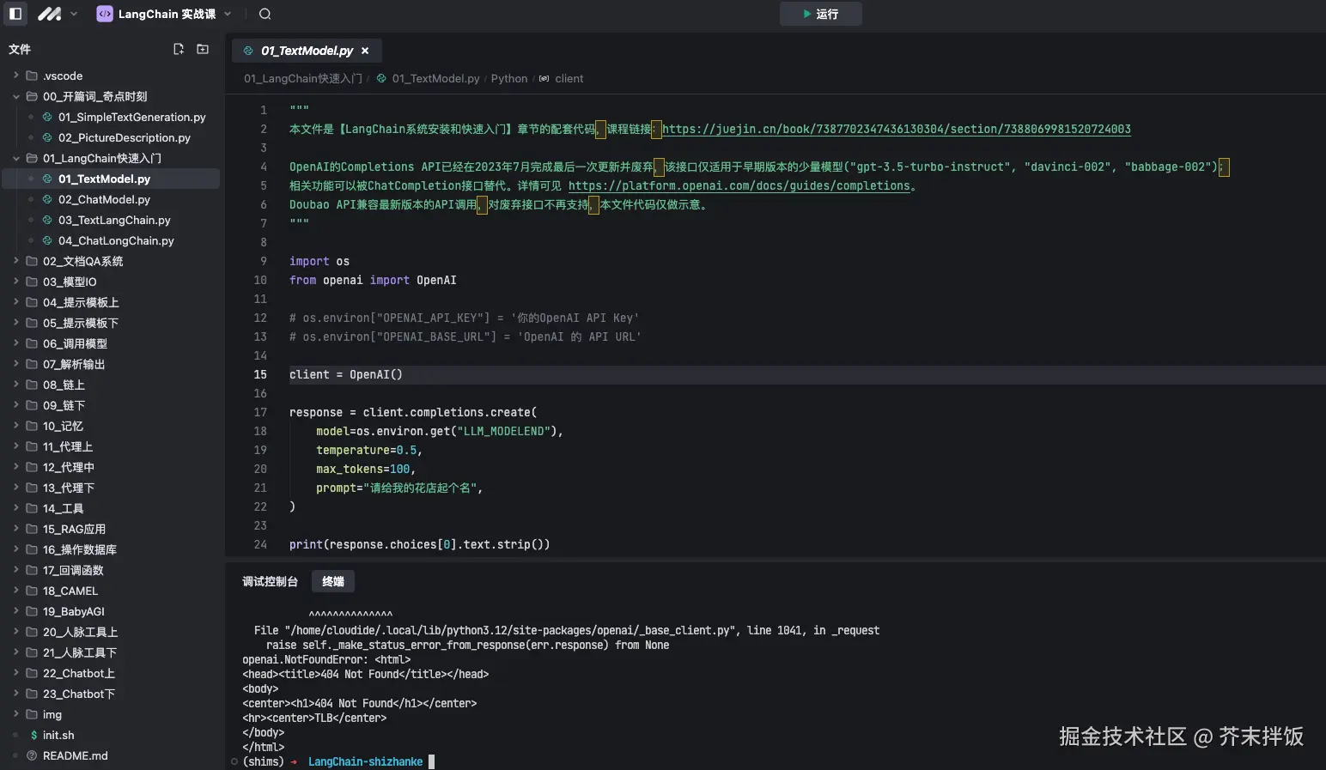
Task: Expand the .vscode folder
Action: (16, 76)
